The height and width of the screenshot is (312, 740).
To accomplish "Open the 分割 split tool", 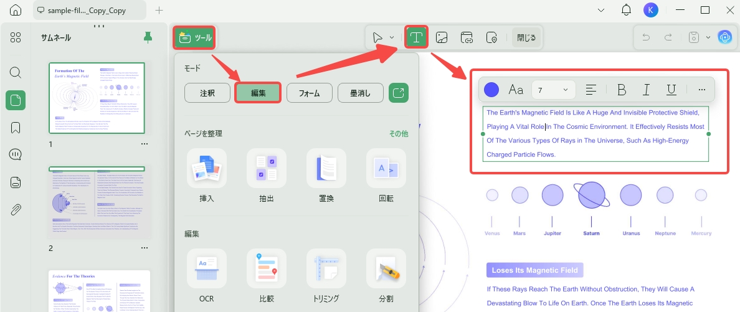I will (x=386, y=276).
